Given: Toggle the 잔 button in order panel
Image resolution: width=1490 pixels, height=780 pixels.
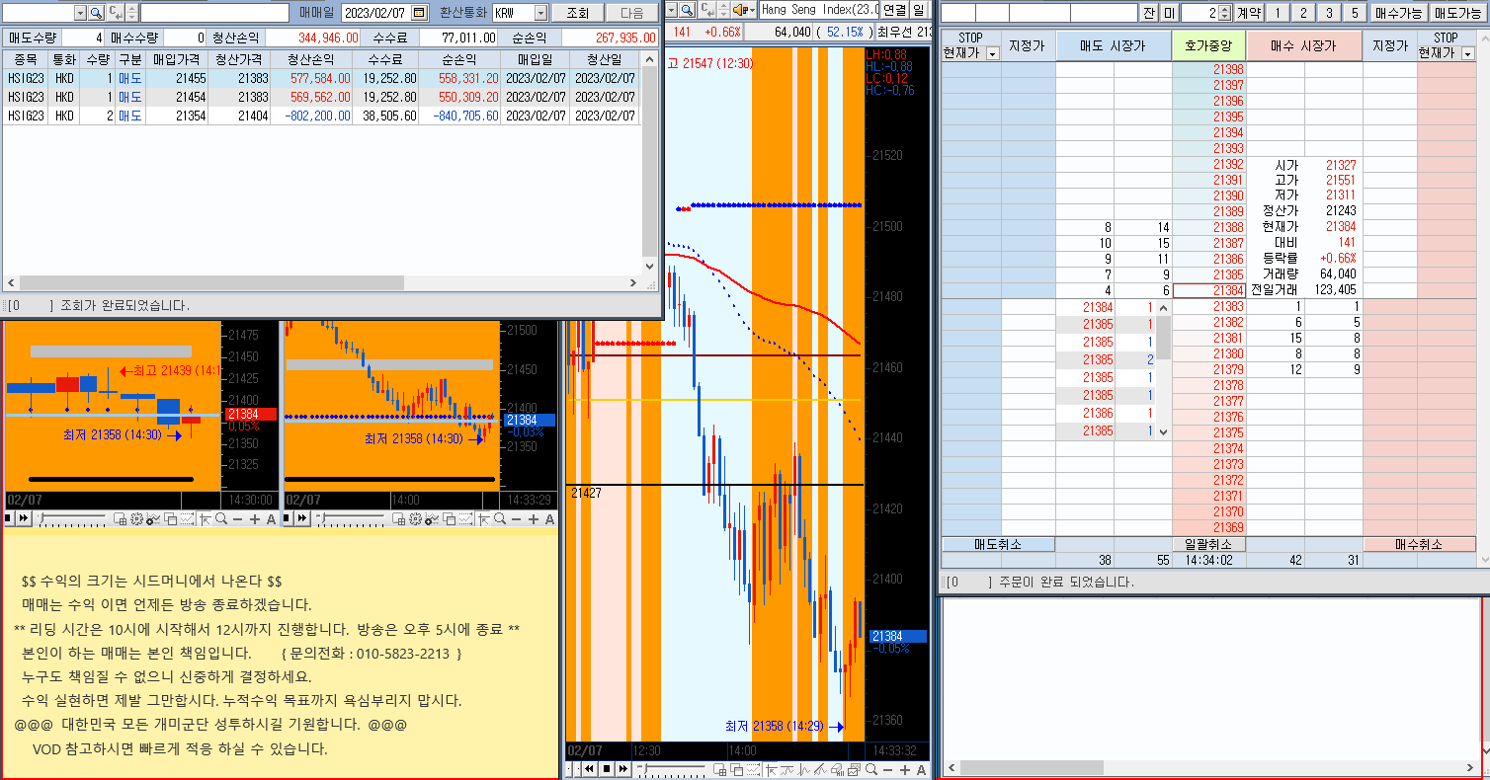Looking at the screenshot, I should [x=1148, y=13].
